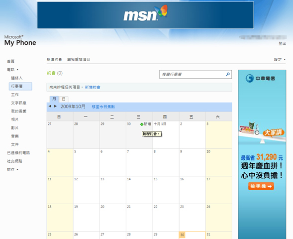Click the Chunghwa Telecom logo in ad
Image resolution: width=293 pixels, height=239 pixels.
[260, 78]
